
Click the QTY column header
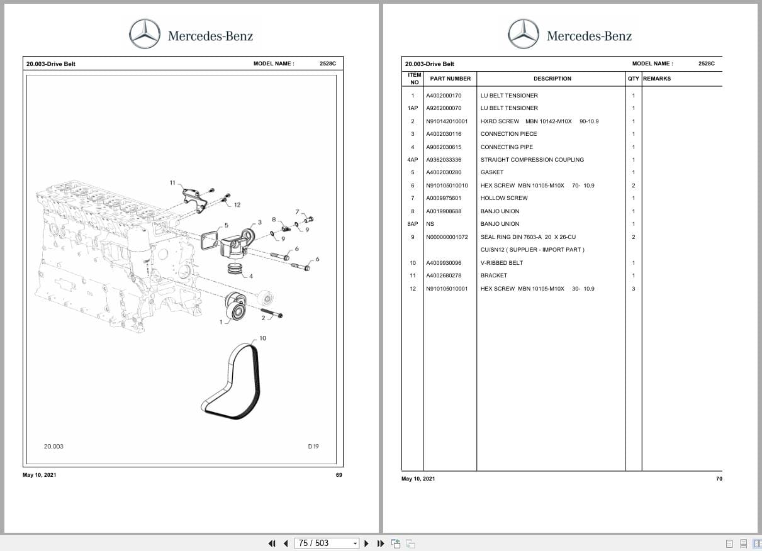(x=633, y=79)
